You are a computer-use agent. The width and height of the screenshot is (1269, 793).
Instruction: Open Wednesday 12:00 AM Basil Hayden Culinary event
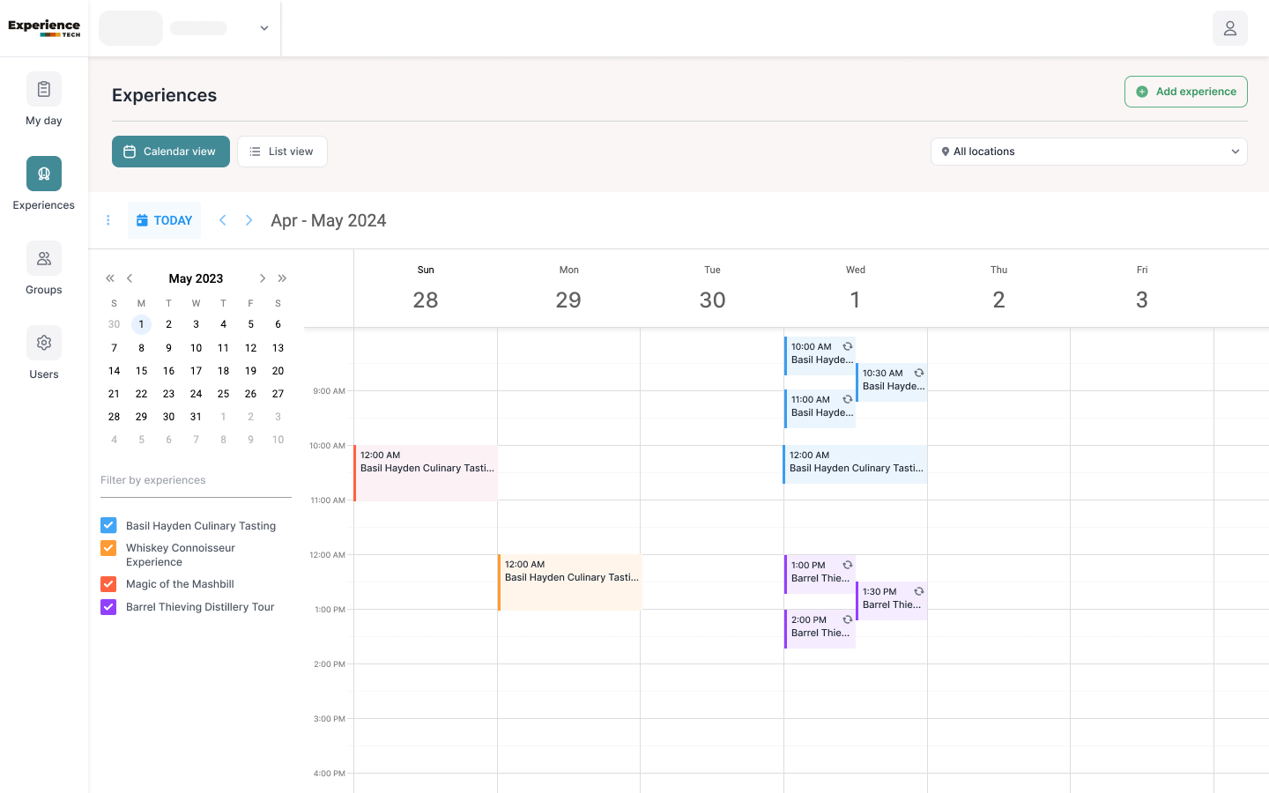[855, 464]
